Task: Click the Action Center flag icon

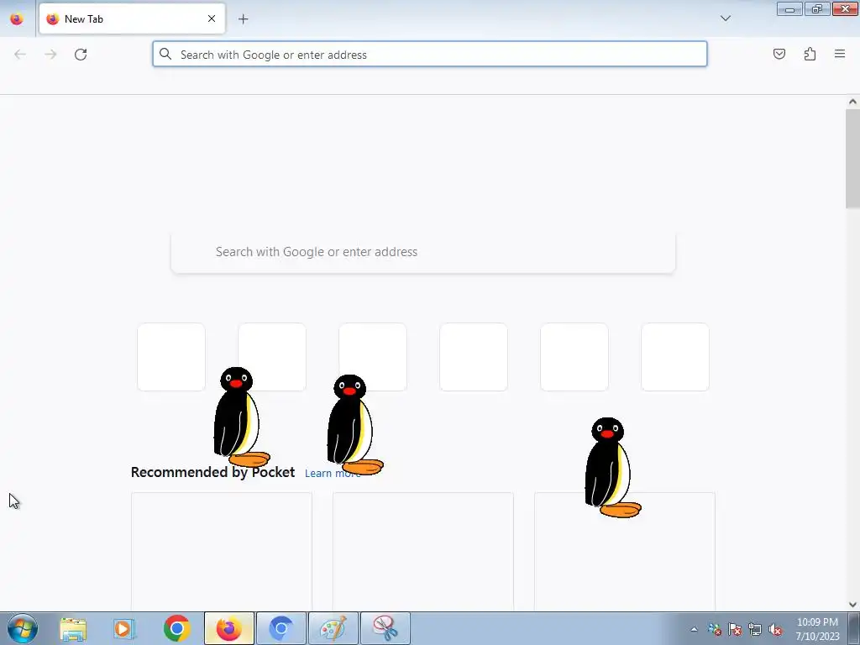Action: 735,629
